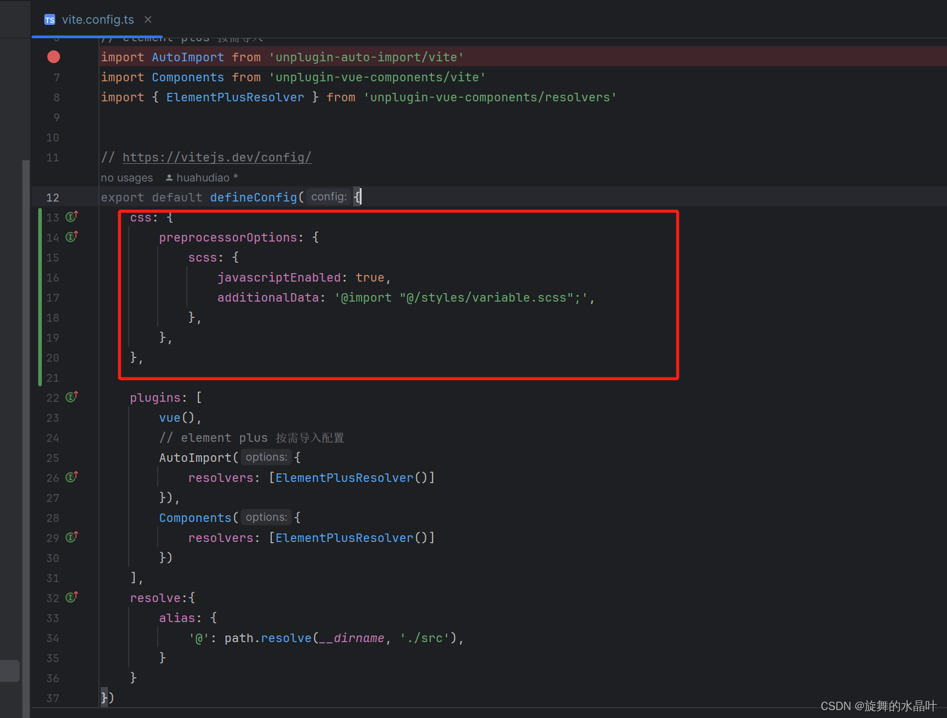Click the preprocessorOptions property
The image size is (947, 718).
(228, 237)
